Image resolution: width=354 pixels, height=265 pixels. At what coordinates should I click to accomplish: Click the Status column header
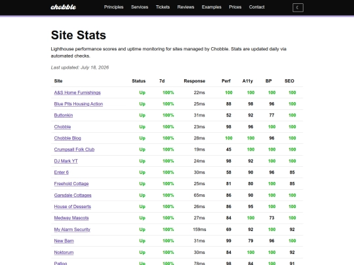tap(138, 81)
